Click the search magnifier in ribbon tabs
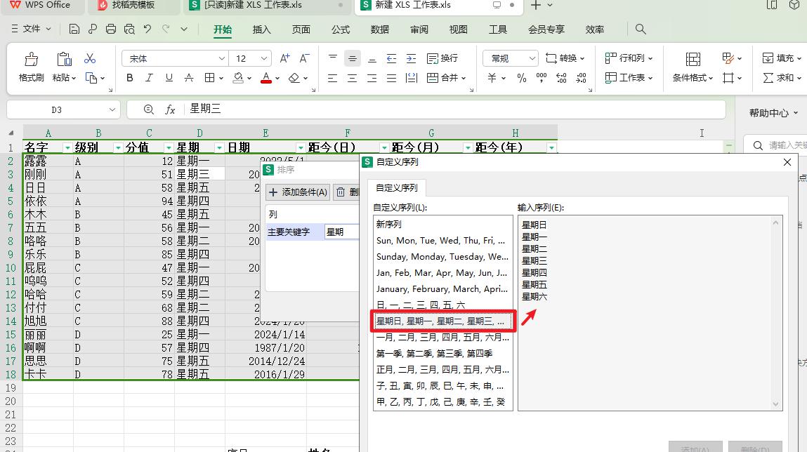Viewport: 807px width, 452px height. 641,29
